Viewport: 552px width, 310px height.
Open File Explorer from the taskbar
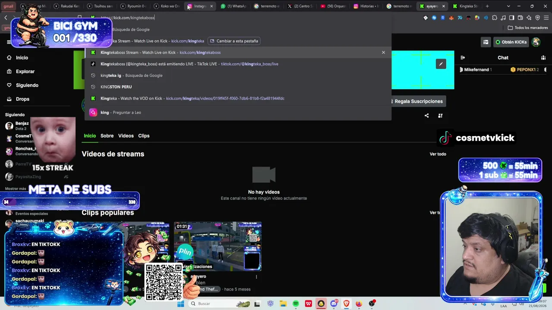(x=283, y=304)
